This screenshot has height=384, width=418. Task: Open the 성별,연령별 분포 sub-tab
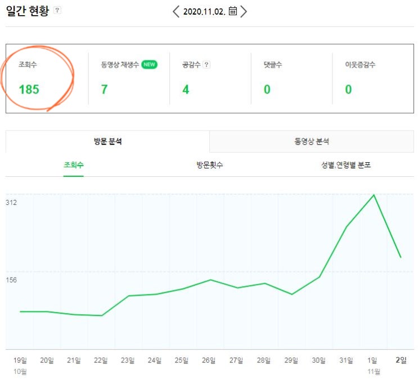[x=346, y=165]
